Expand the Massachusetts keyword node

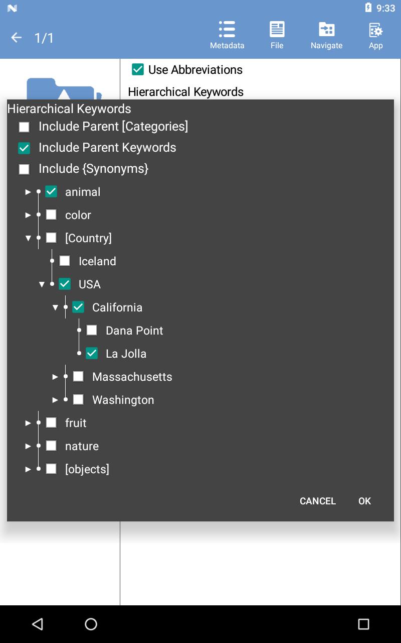click(x=55, y=377)
